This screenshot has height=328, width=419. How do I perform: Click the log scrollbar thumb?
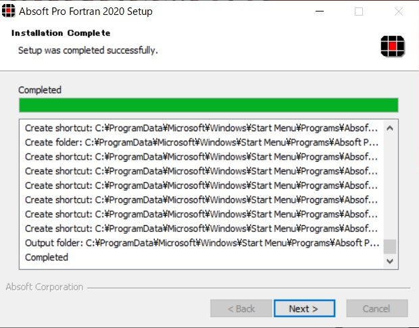[x=390, y=246]
